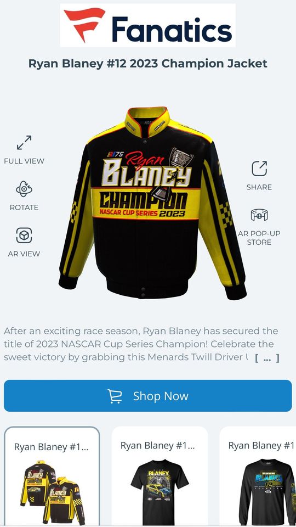The image size is (296, 527).
Task: Activate the Rotate icon
Action: coord(24,189)
